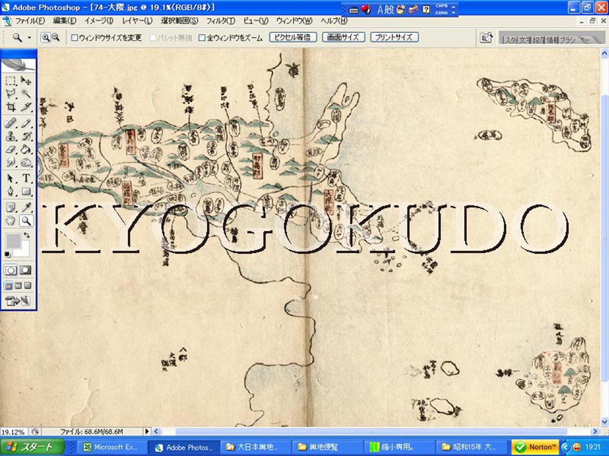Click the zoom-out magnifier in options bar
Image resolution: width=609 pixels, height=456 pixels.
click(x=55, y=37)
